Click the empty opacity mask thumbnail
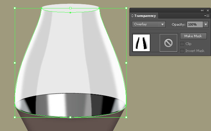211x131 pixels. coord(168,43)
